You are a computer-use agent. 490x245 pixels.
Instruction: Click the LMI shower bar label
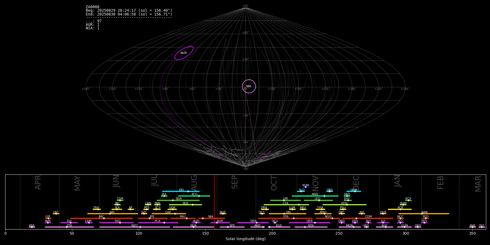(286, 199)
